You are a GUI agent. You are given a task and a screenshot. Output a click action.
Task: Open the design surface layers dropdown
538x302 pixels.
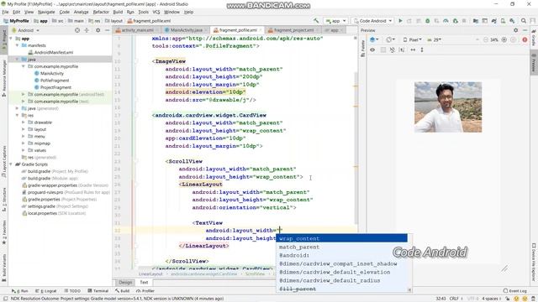coord(374,39)
